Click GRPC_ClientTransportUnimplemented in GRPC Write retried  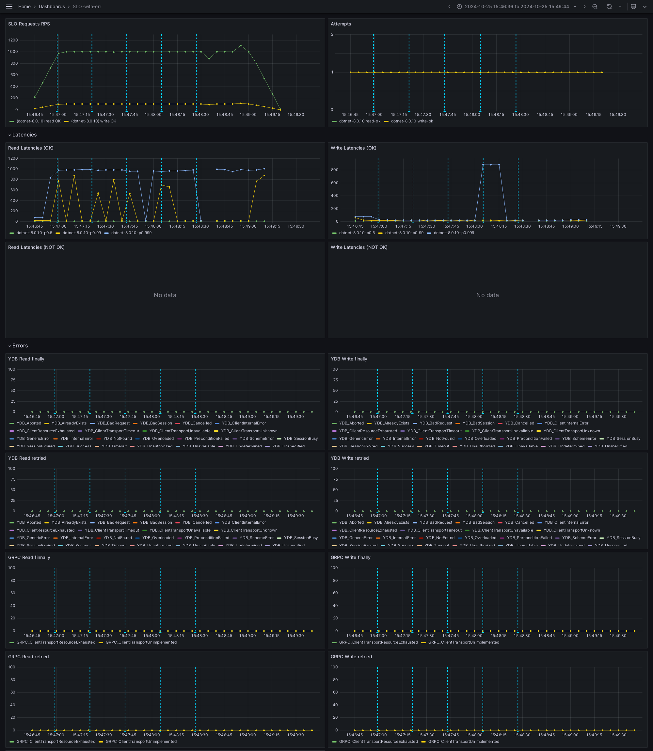(464, 742)
